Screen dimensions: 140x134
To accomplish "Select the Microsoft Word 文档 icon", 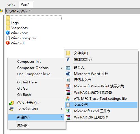I will click(68, 74).
